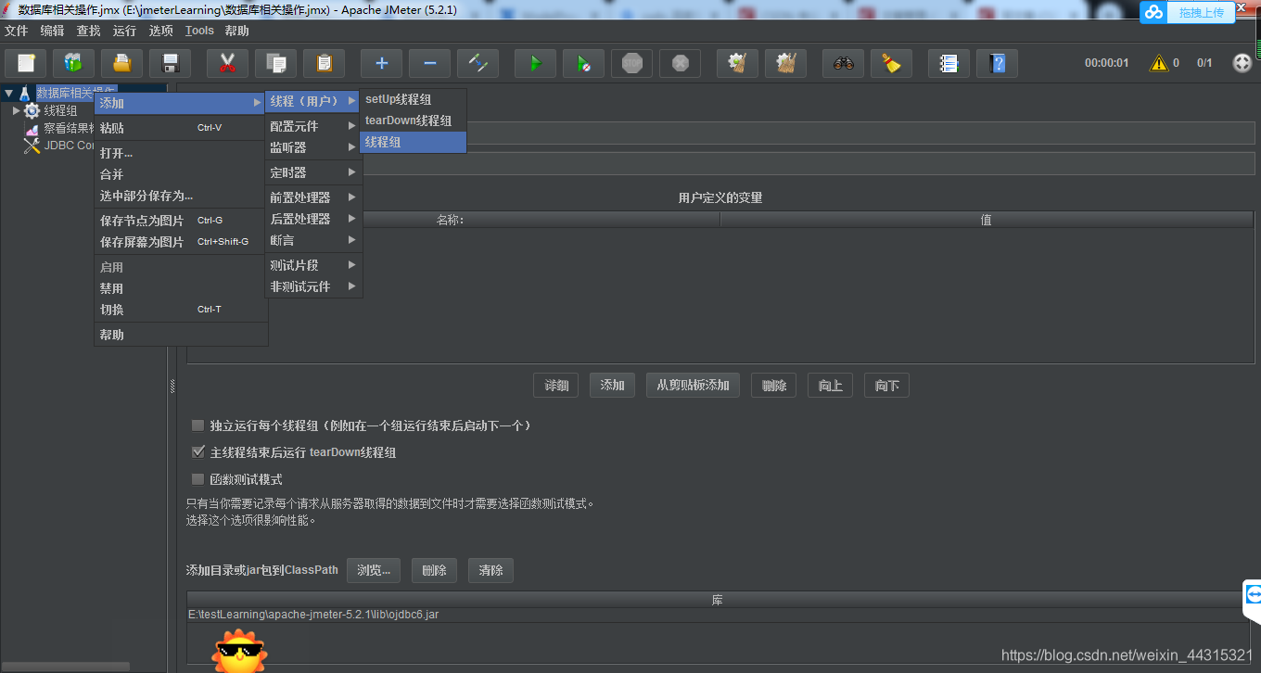Click the yellow warning log icon
Viewport: 1261px width, 673px height.
coord(1159,63)
